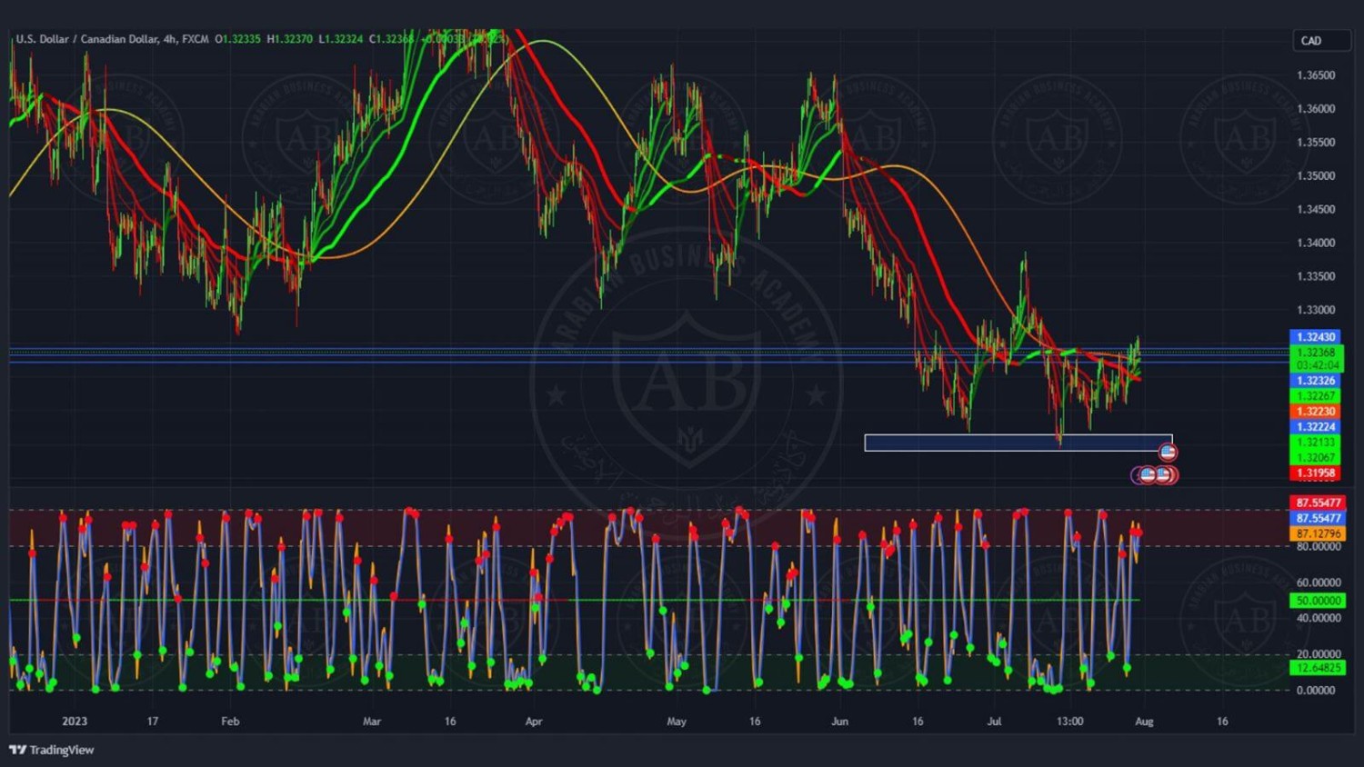Select the white-bordered rectangle support zone
1364x767 pixels.
tap(1018, 443)
